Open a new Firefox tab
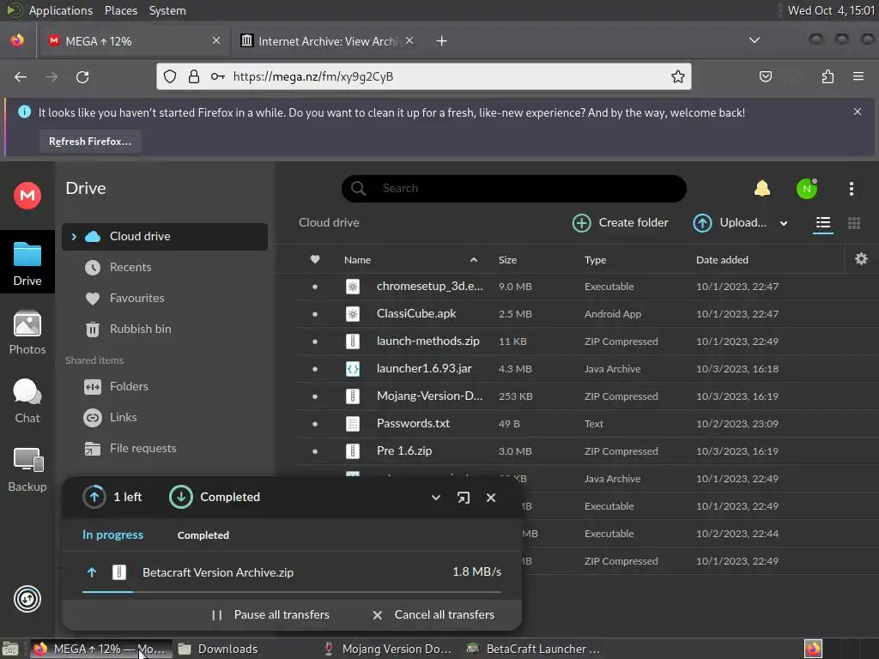This screenshot has width=879, height=659. click(441, 41)
